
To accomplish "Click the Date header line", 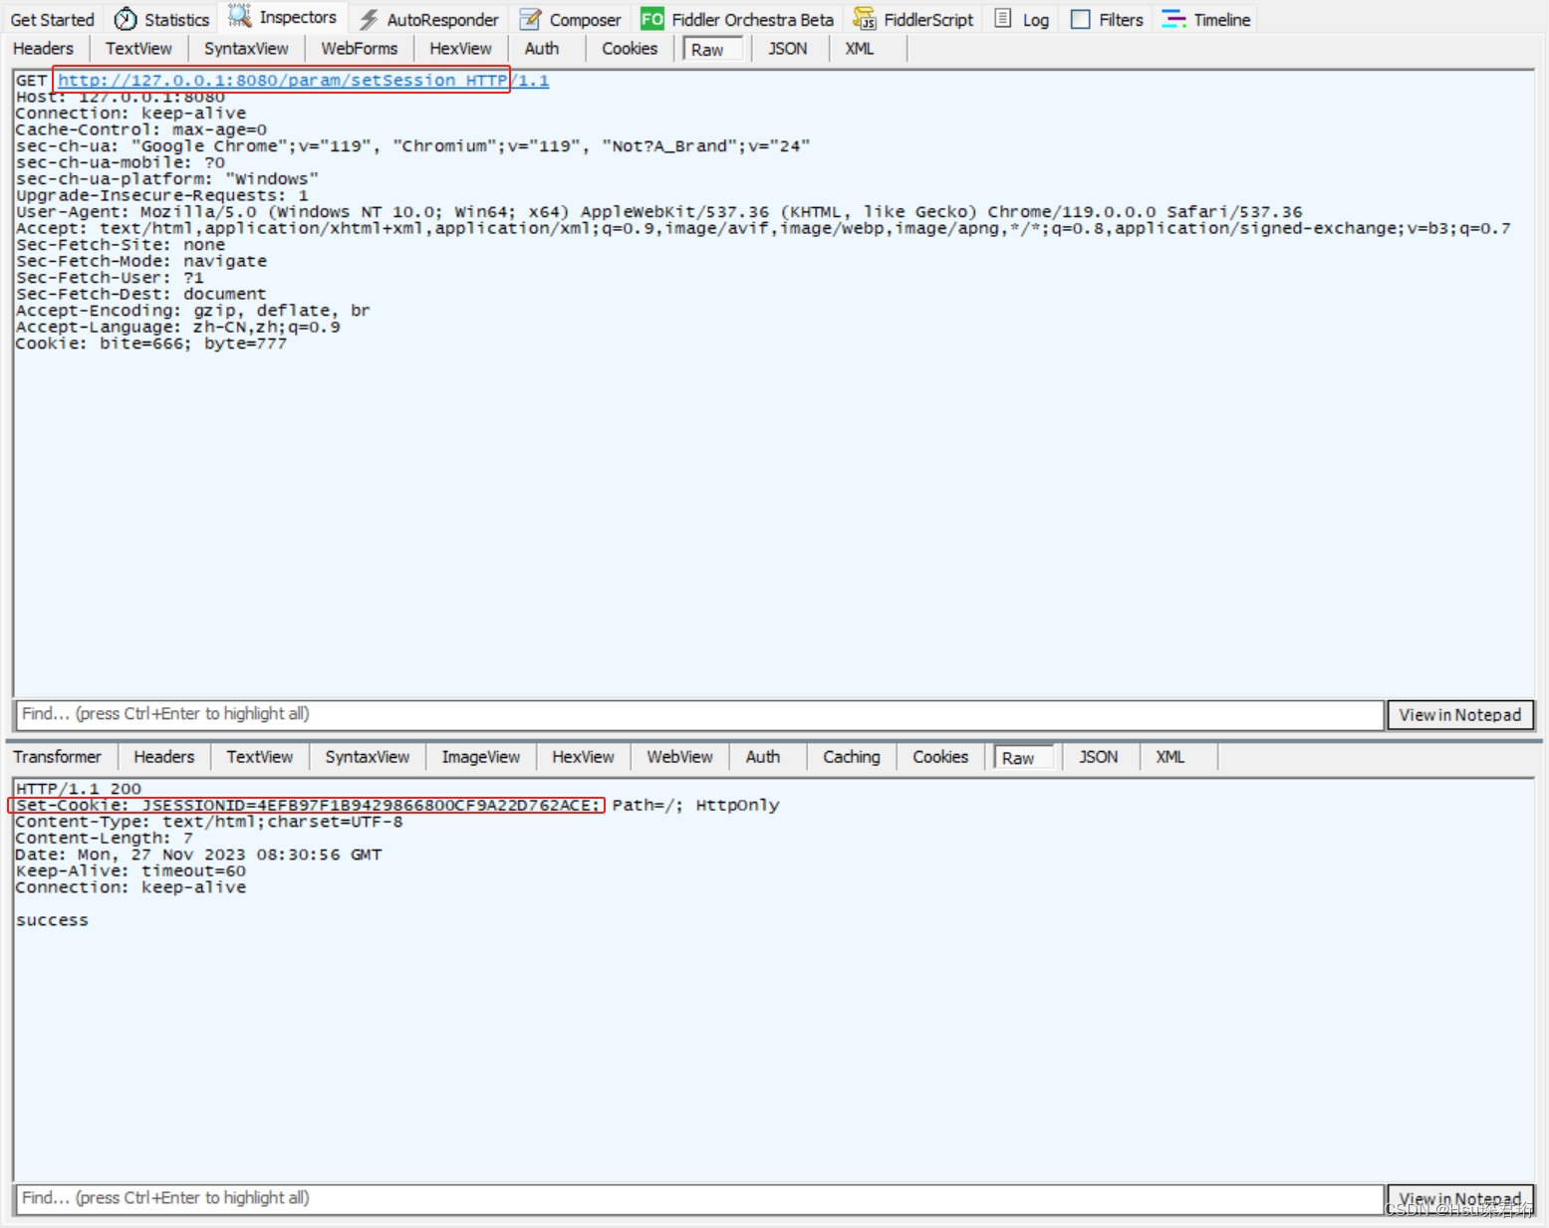I will [x=199, y=855].
